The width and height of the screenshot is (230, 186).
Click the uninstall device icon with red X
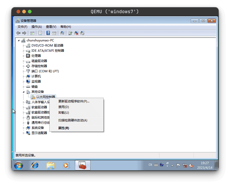[x=76, y=33]
